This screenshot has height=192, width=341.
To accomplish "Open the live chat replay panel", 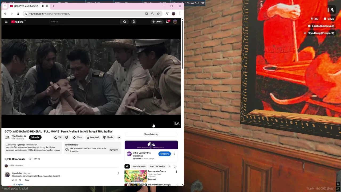I will [114, 150].
